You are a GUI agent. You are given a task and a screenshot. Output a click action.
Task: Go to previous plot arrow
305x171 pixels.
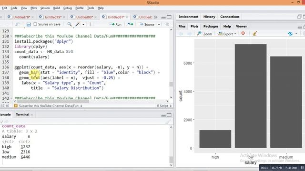(x=181, y=34)
